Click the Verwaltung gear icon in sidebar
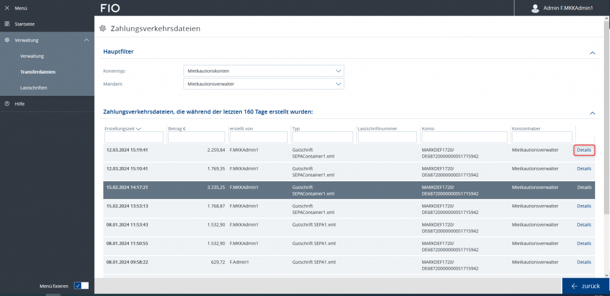The height and width of the screenshot is (296, 610). 7,40
